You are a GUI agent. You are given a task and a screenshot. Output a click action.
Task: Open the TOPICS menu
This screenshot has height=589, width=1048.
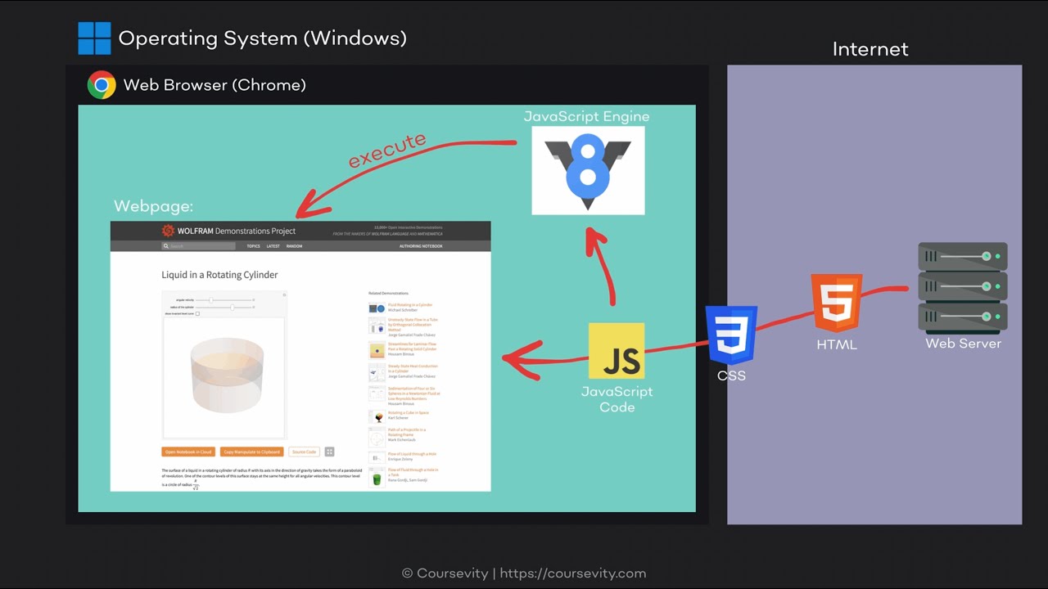coord(253,246)
